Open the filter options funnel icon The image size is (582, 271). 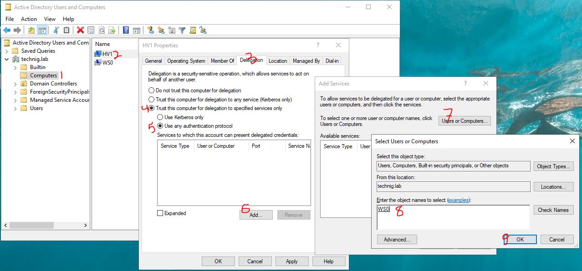[x=182, y=30]
